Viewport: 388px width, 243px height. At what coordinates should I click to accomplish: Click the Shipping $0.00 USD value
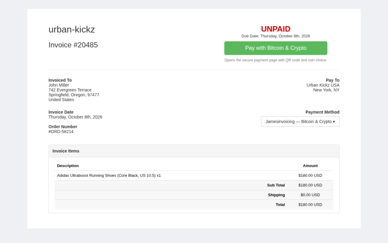point(310,195)
